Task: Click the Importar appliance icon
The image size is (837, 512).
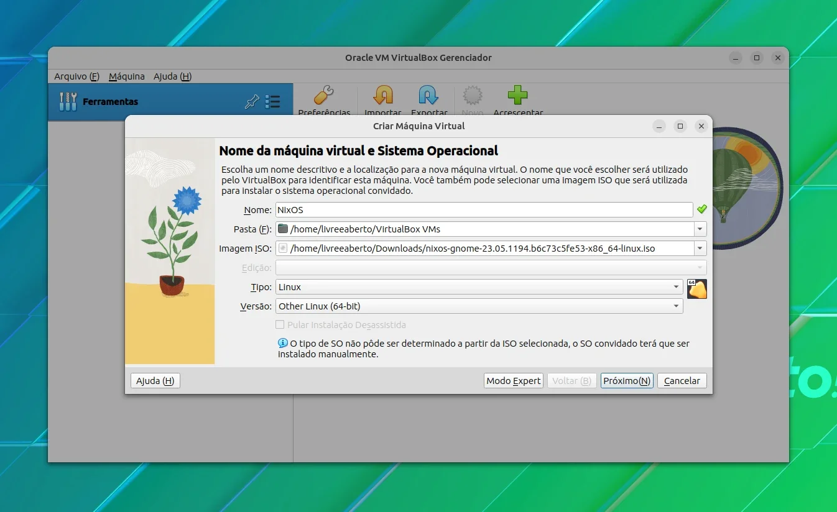Action: click(382, 95)
